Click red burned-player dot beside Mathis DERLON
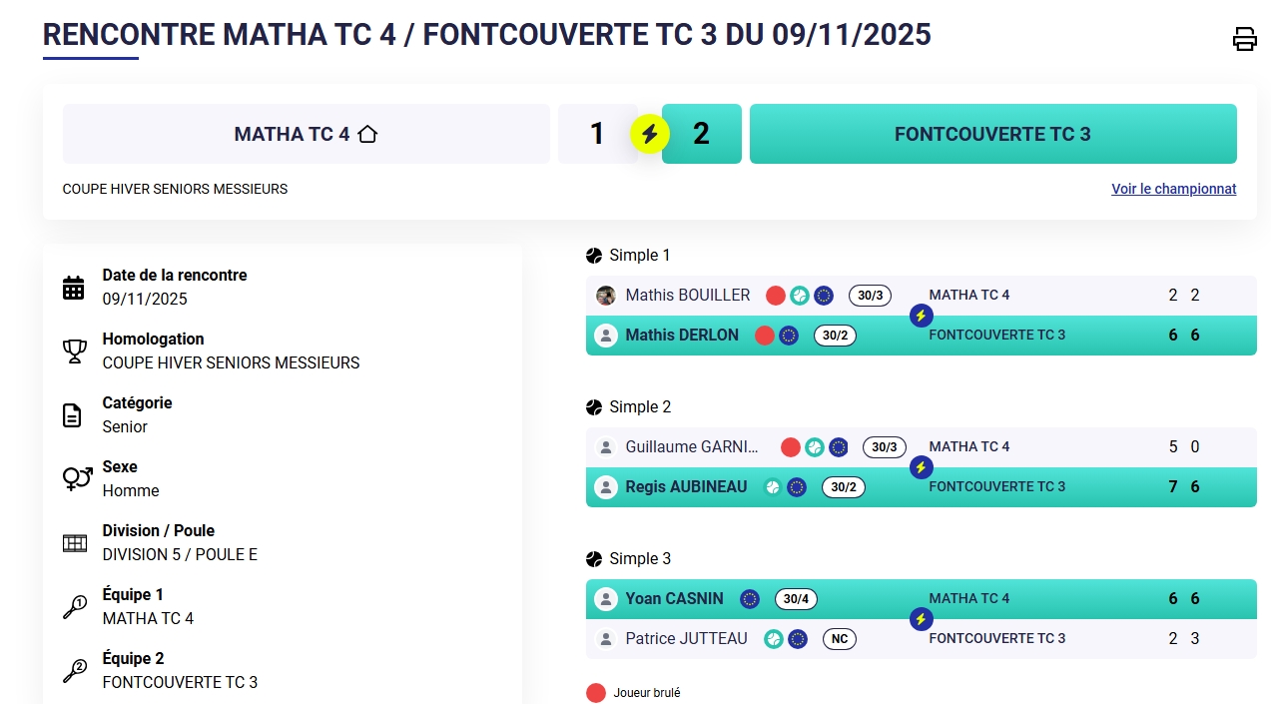This screenshot has width=1271, height=704. (x=765, y=336)
